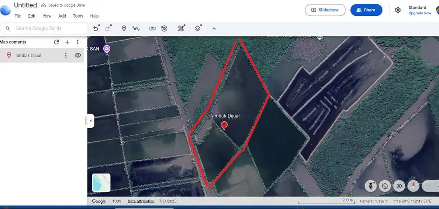The height and width of the screenshot is (209, 439).
Task: Refresh the Map contents panel
Action: coord(56,42)
